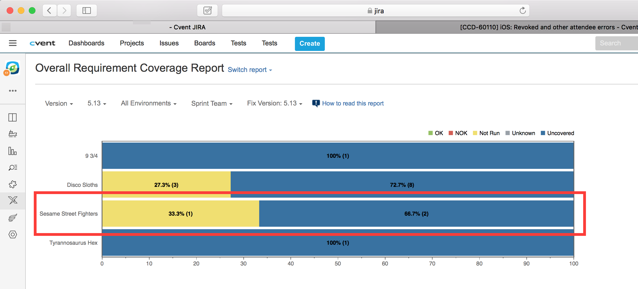Click the Reports bar chart sidebar icon
638x289 pixels.
(12, 151)
